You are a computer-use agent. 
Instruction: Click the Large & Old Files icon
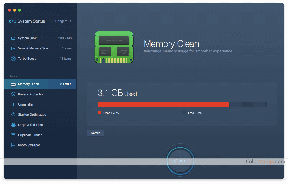pos(14,125)
